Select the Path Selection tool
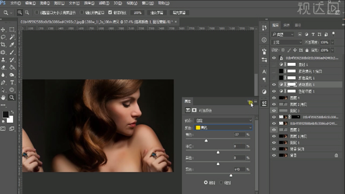The width and height of the screenshot is (345, 194). click(3, 90)
